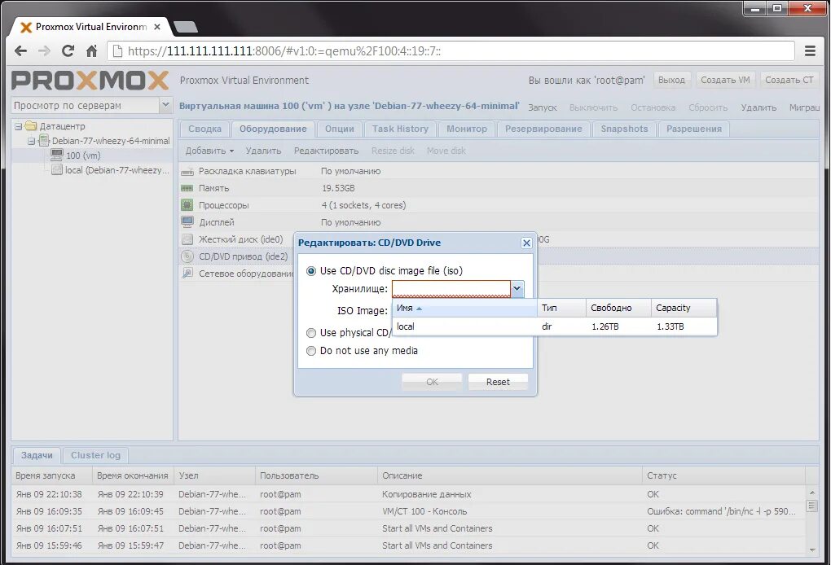831x565 pixels.
Task: Click the hard disk ide0 icon
Action: pos(187,239)
